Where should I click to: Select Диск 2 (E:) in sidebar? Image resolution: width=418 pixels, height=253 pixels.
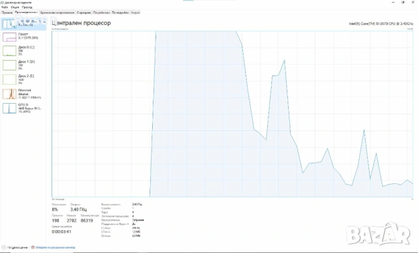pos(24,80)
